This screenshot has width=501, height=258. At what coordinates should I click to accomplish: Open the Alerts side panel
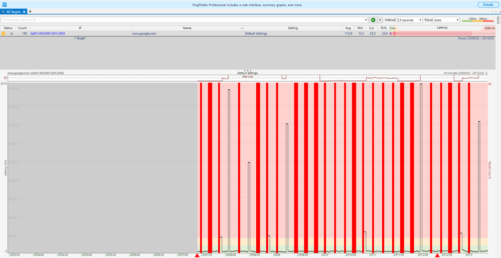point(498,20)
